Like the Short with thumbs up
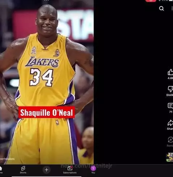The width and height of the screenshot is (173, 177). click(170, 72)
